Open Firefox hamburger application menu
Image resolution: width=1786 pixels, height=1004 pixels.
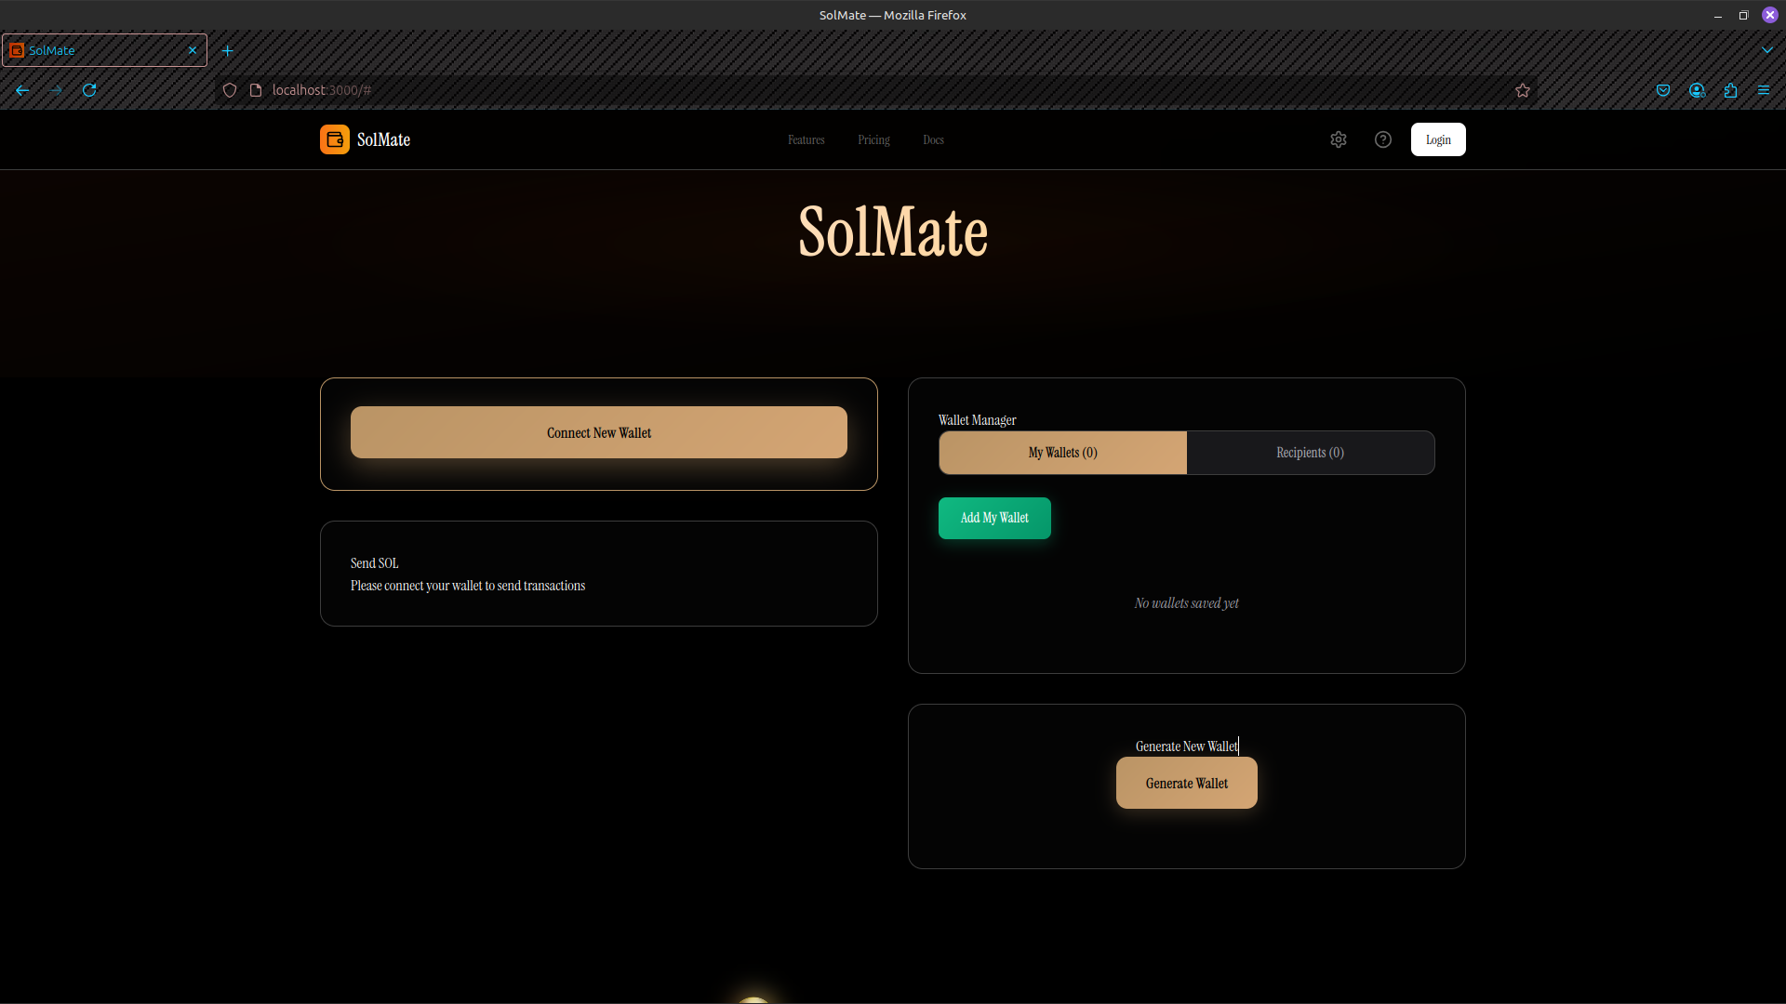tap(1764, 90)
